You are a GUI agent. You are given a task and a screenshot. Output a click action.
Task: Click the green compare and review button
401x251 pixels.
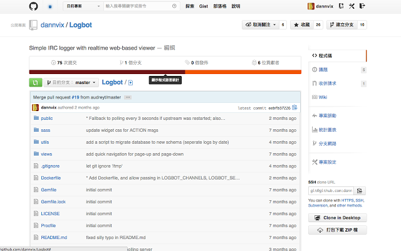click(x=36, y=82)
